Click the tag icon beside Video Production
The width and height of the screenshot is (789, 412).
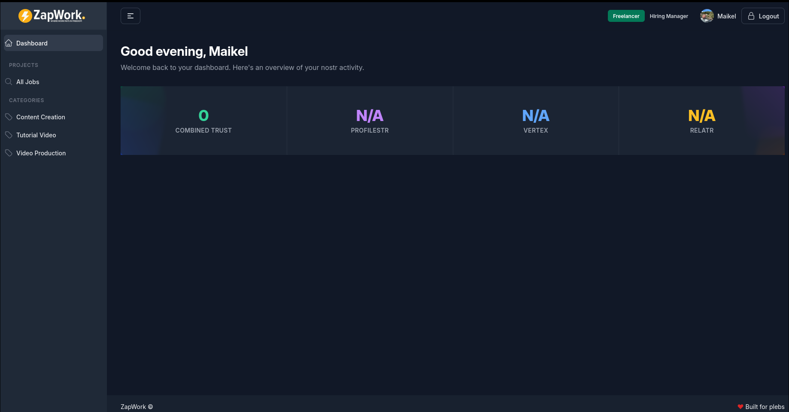click(x=9, y=153)
